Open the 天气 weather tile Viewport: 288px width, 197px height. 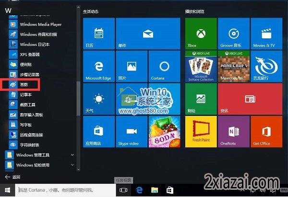(99, 99)
